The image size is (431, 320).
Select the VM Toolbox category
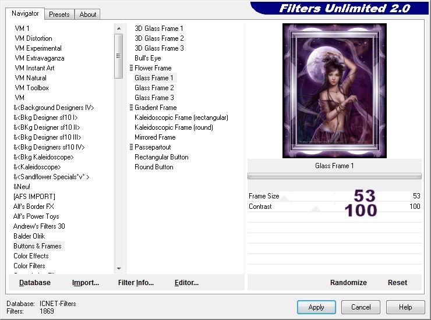coord(31,88)
